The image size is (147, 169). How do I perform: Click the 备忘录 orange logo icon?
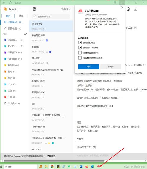(x=5, y=9)
